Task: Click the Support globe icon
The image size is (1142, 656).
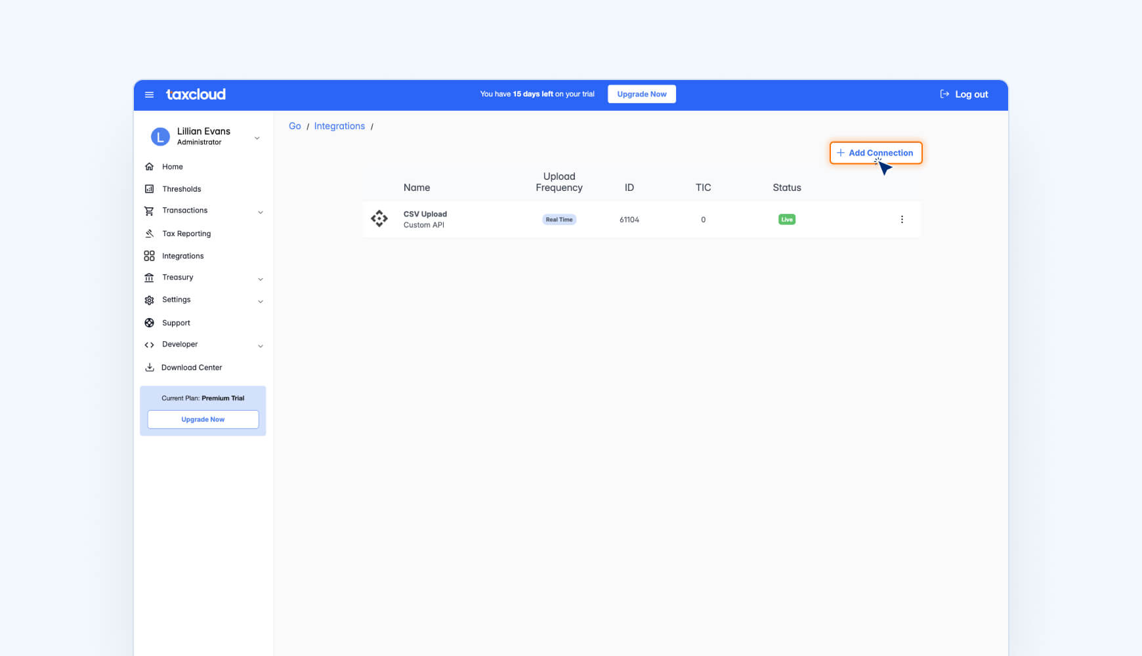Action: [x=150, y=322]
